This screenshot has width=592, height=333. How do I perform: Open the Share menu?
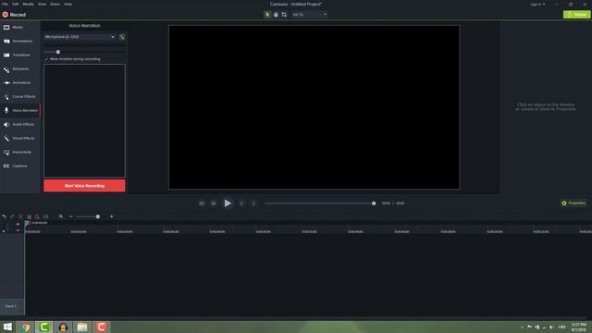pos(55,4)
